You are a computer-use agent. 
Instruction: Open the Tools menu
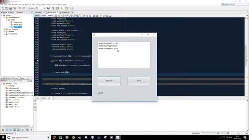click(x=54, y=5)
